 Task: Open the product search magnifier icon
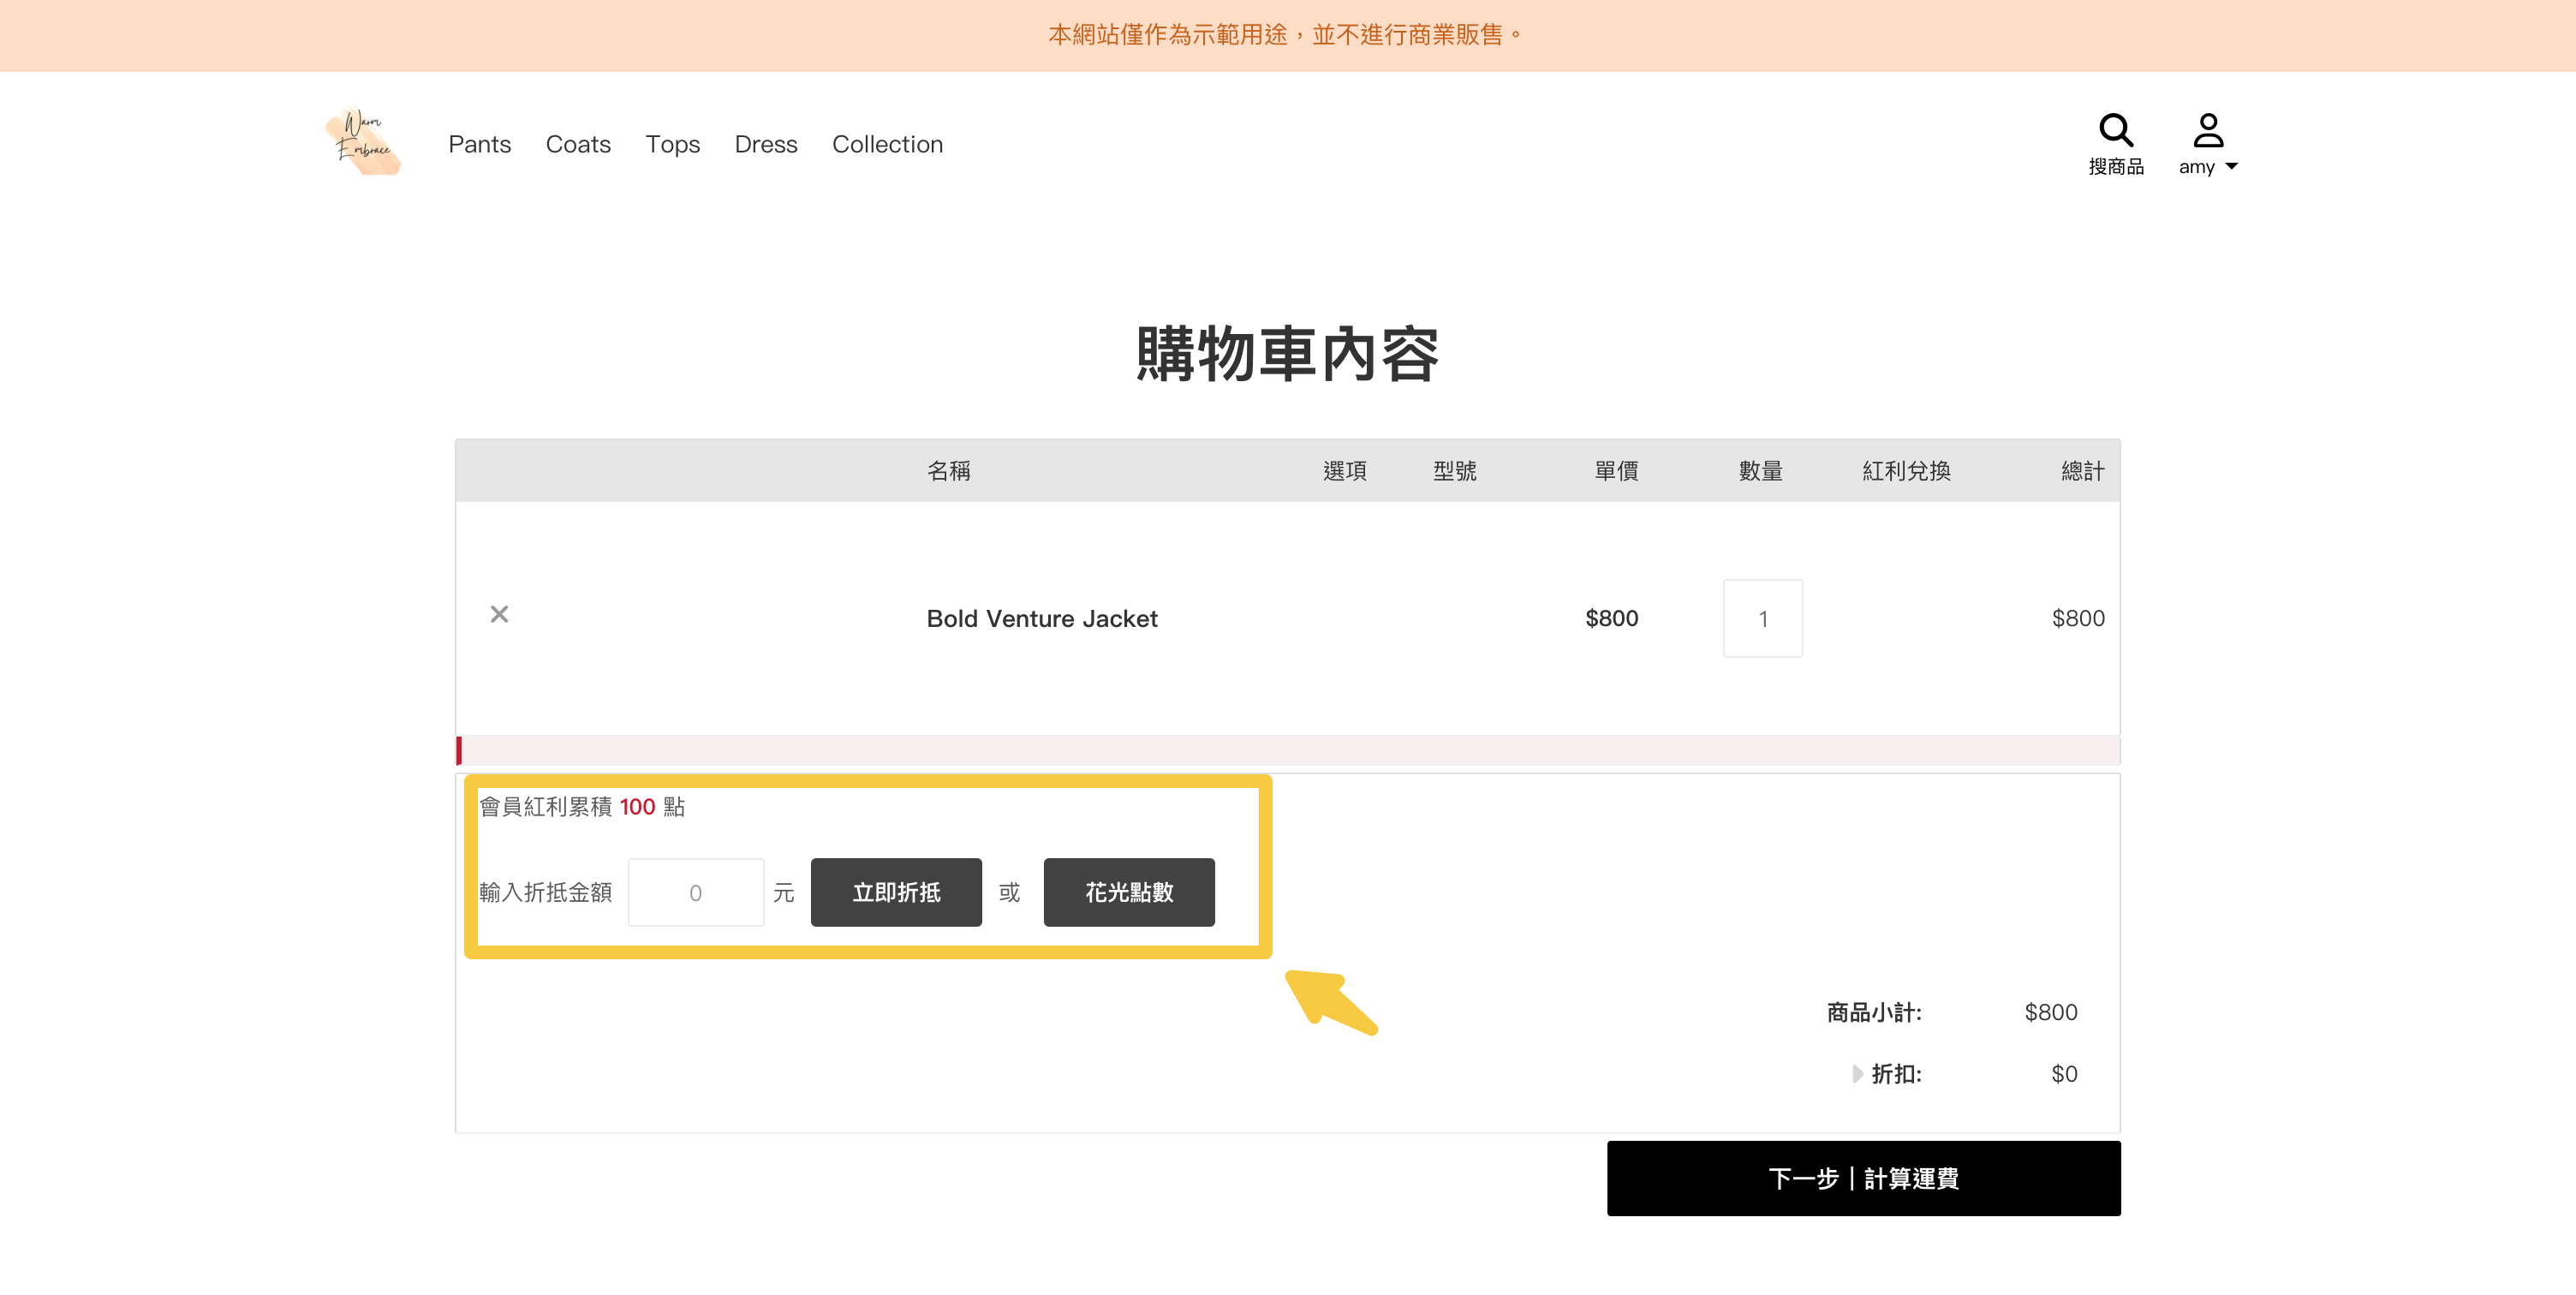click(2115, 130)
